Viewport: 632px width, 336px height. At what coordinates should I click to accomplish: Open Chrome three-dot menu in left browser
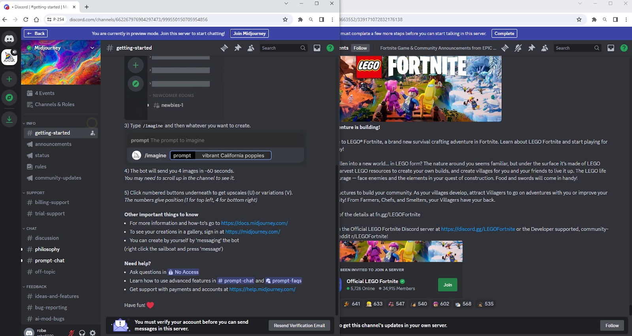click(x=332, y=19)
